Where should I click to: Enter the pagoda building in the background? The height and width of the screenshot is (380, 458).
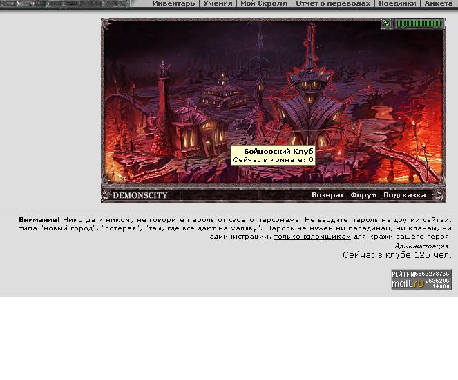pyautogui.click(x=223, y=93)
